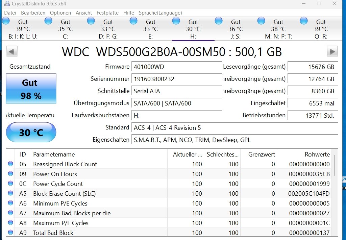
Task: Select Maximum Bad Blocks per die name
Action: click(x=72, y=213)
